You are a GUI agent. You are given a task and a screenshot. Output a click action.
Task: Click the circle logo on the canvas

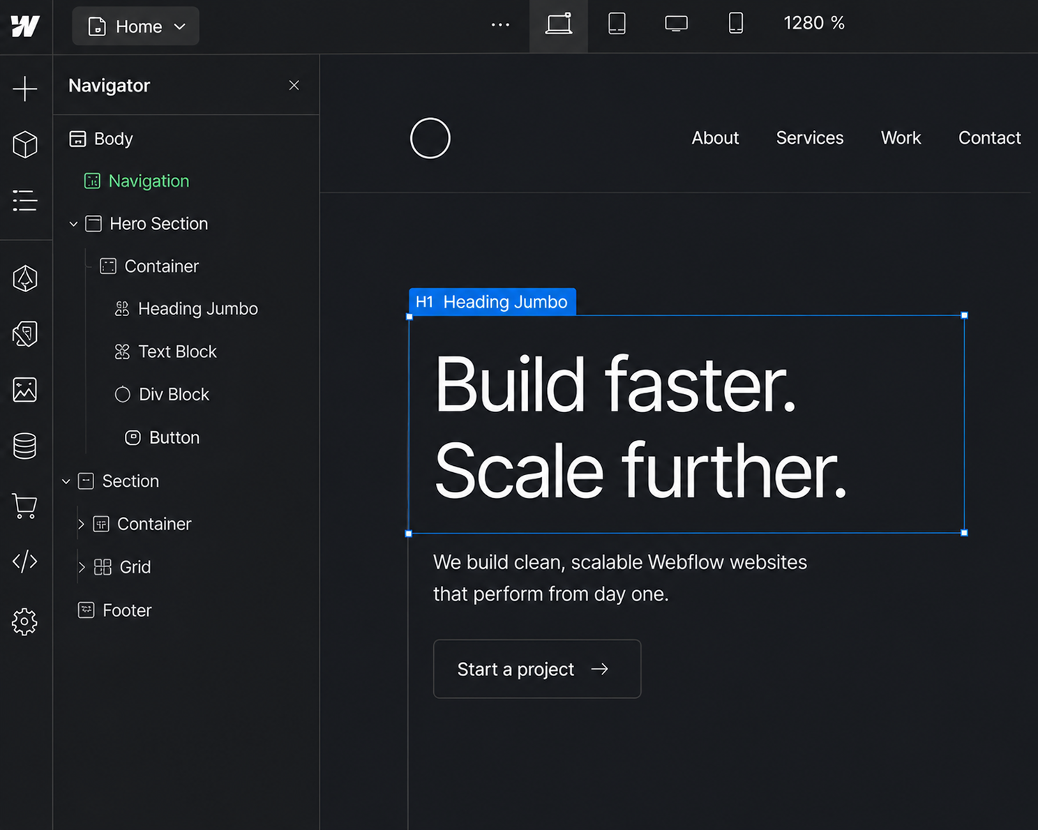click(x=430, y=138)
